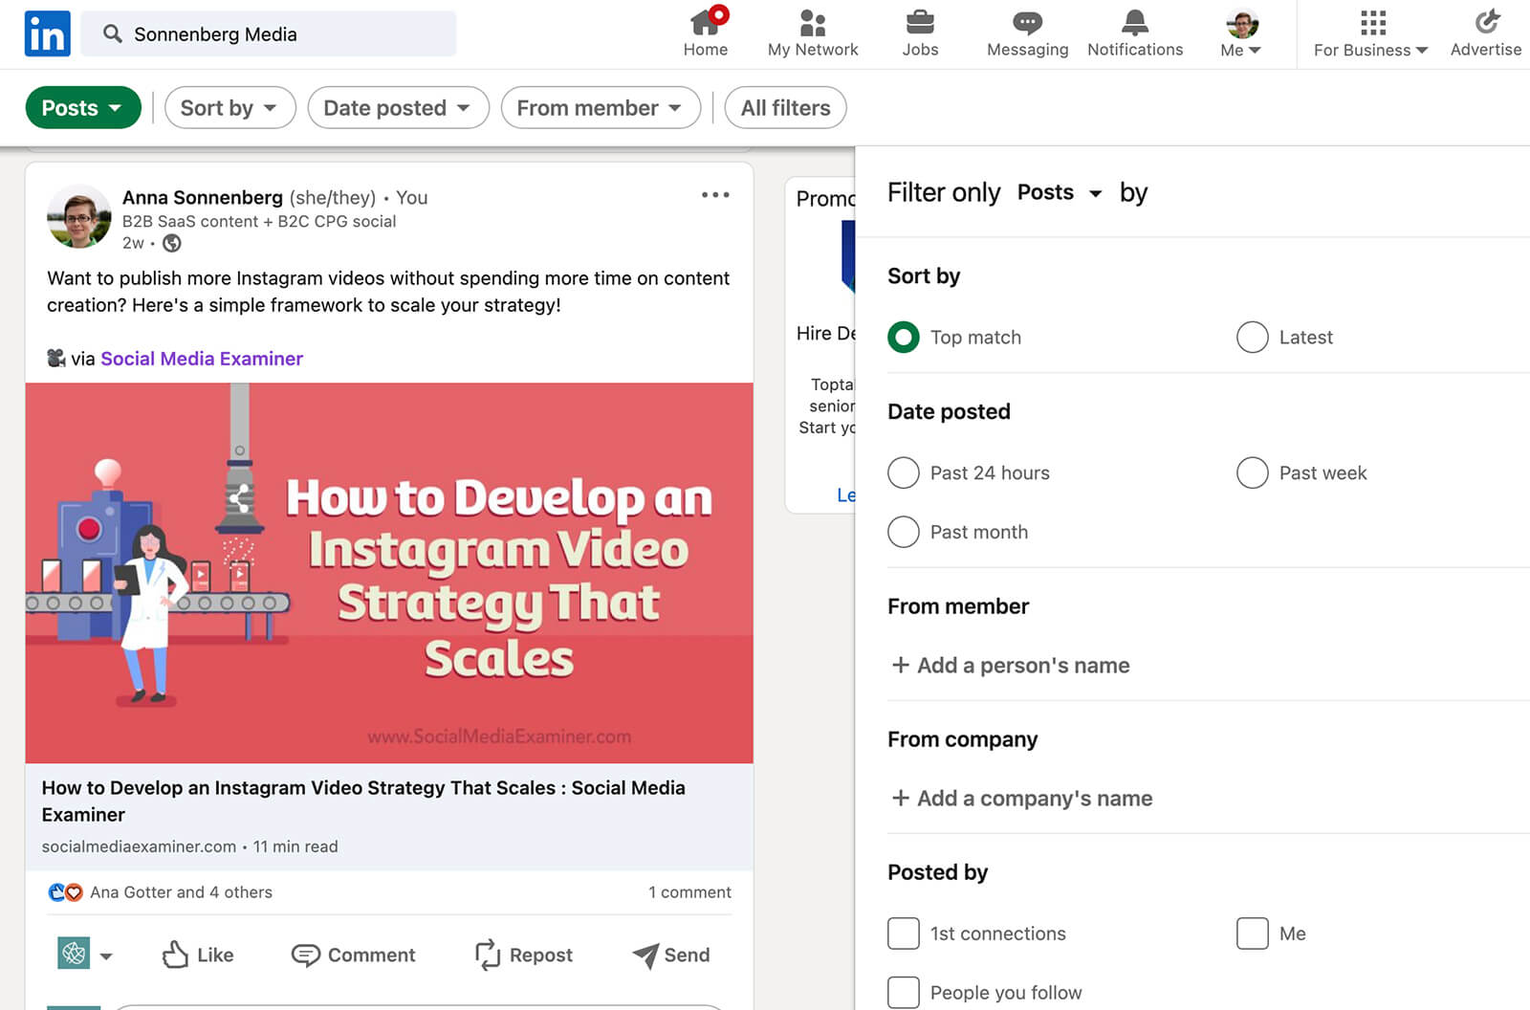Check the Me checkbox under Posted by
The height and width of the screenshot is (1010, 1530).
tap(1252, 933)
